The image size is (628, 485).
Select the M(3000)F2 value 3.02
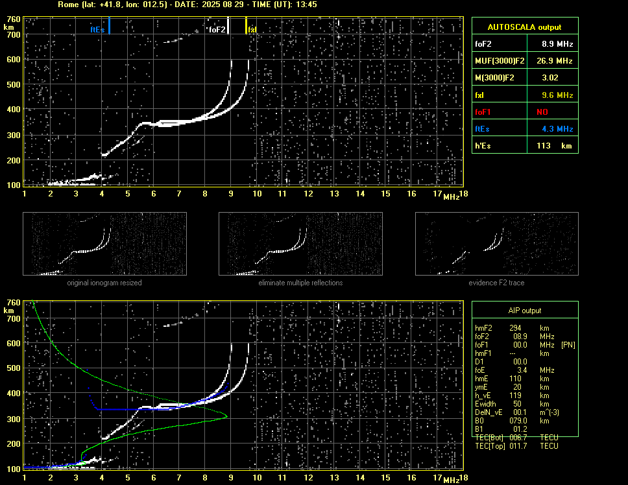[x=550, y=78]
